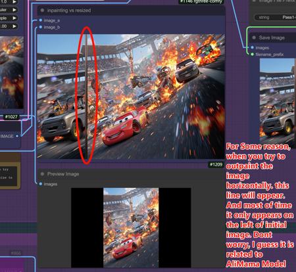Click the right arrow beside 'uler' widget
The width and height of the screenshot is (296, 272).
[x=14, y=10]
